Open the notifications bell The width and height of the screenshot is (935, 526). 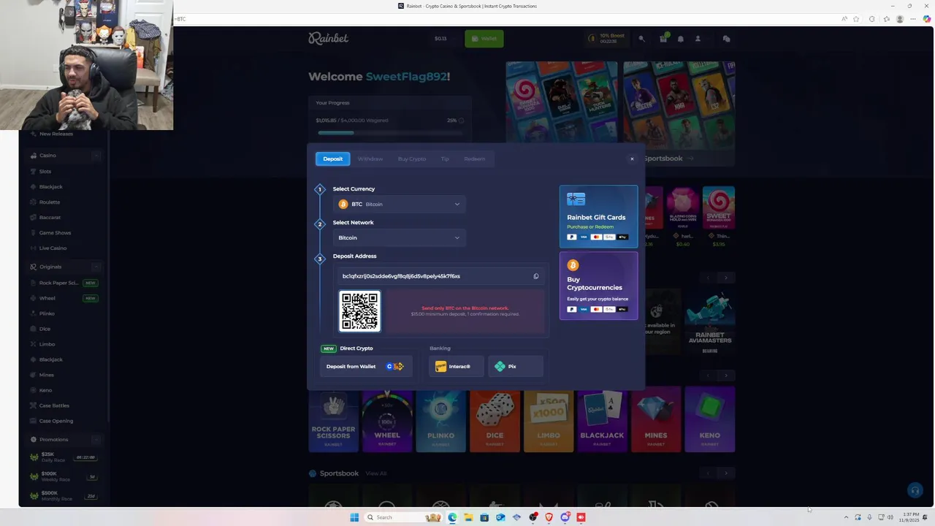pos(681,39)
